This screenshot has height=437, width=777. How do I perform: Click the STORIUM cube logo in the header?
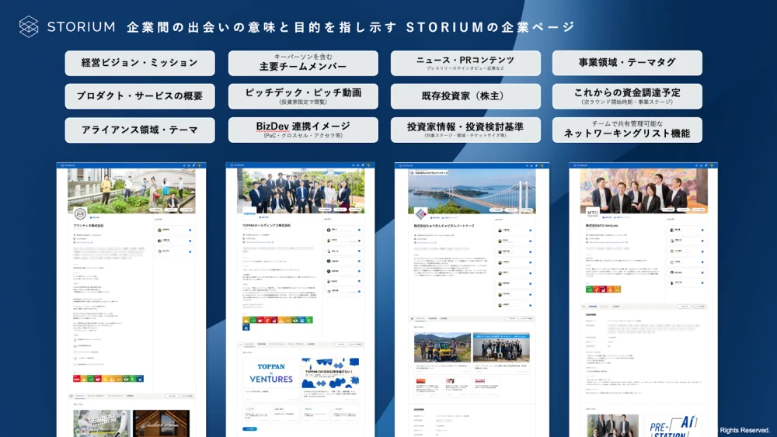(x=29, y=26)
